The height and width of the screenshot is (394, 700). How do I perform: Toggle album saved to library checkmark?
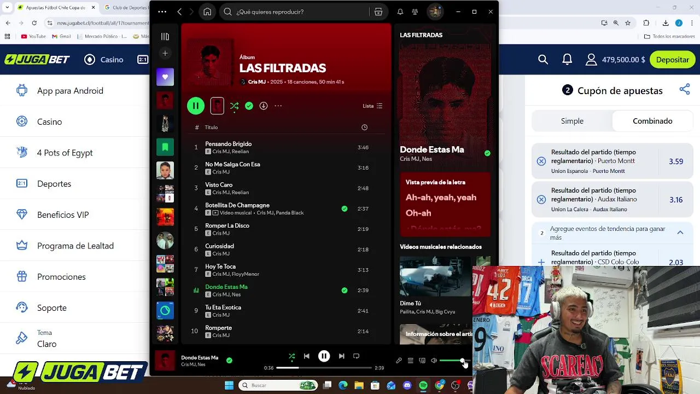(x=249, y=106)
